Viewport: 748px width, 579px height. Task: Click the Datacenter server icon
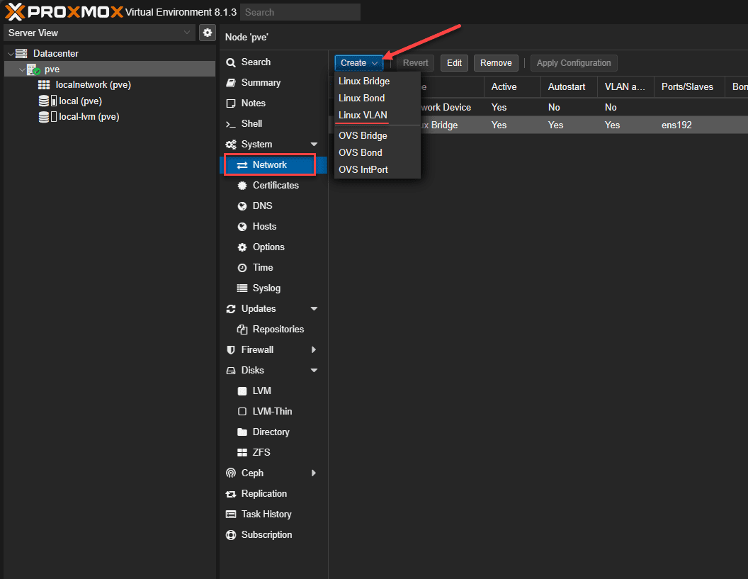coord(21,53)
